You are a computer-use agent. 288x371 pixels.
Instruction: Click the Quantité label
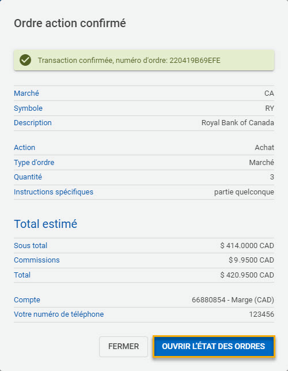[28, 177]
